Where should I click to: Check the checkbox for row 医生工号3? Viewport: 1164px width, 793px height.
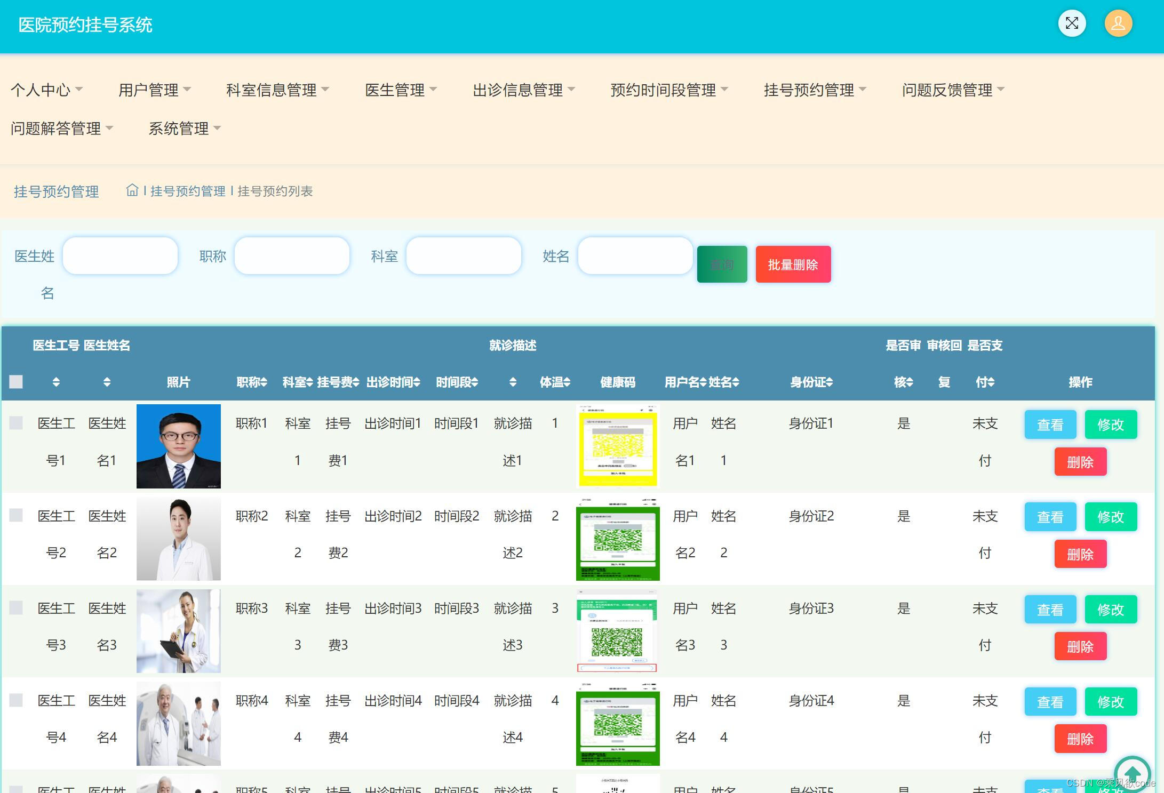16,608
